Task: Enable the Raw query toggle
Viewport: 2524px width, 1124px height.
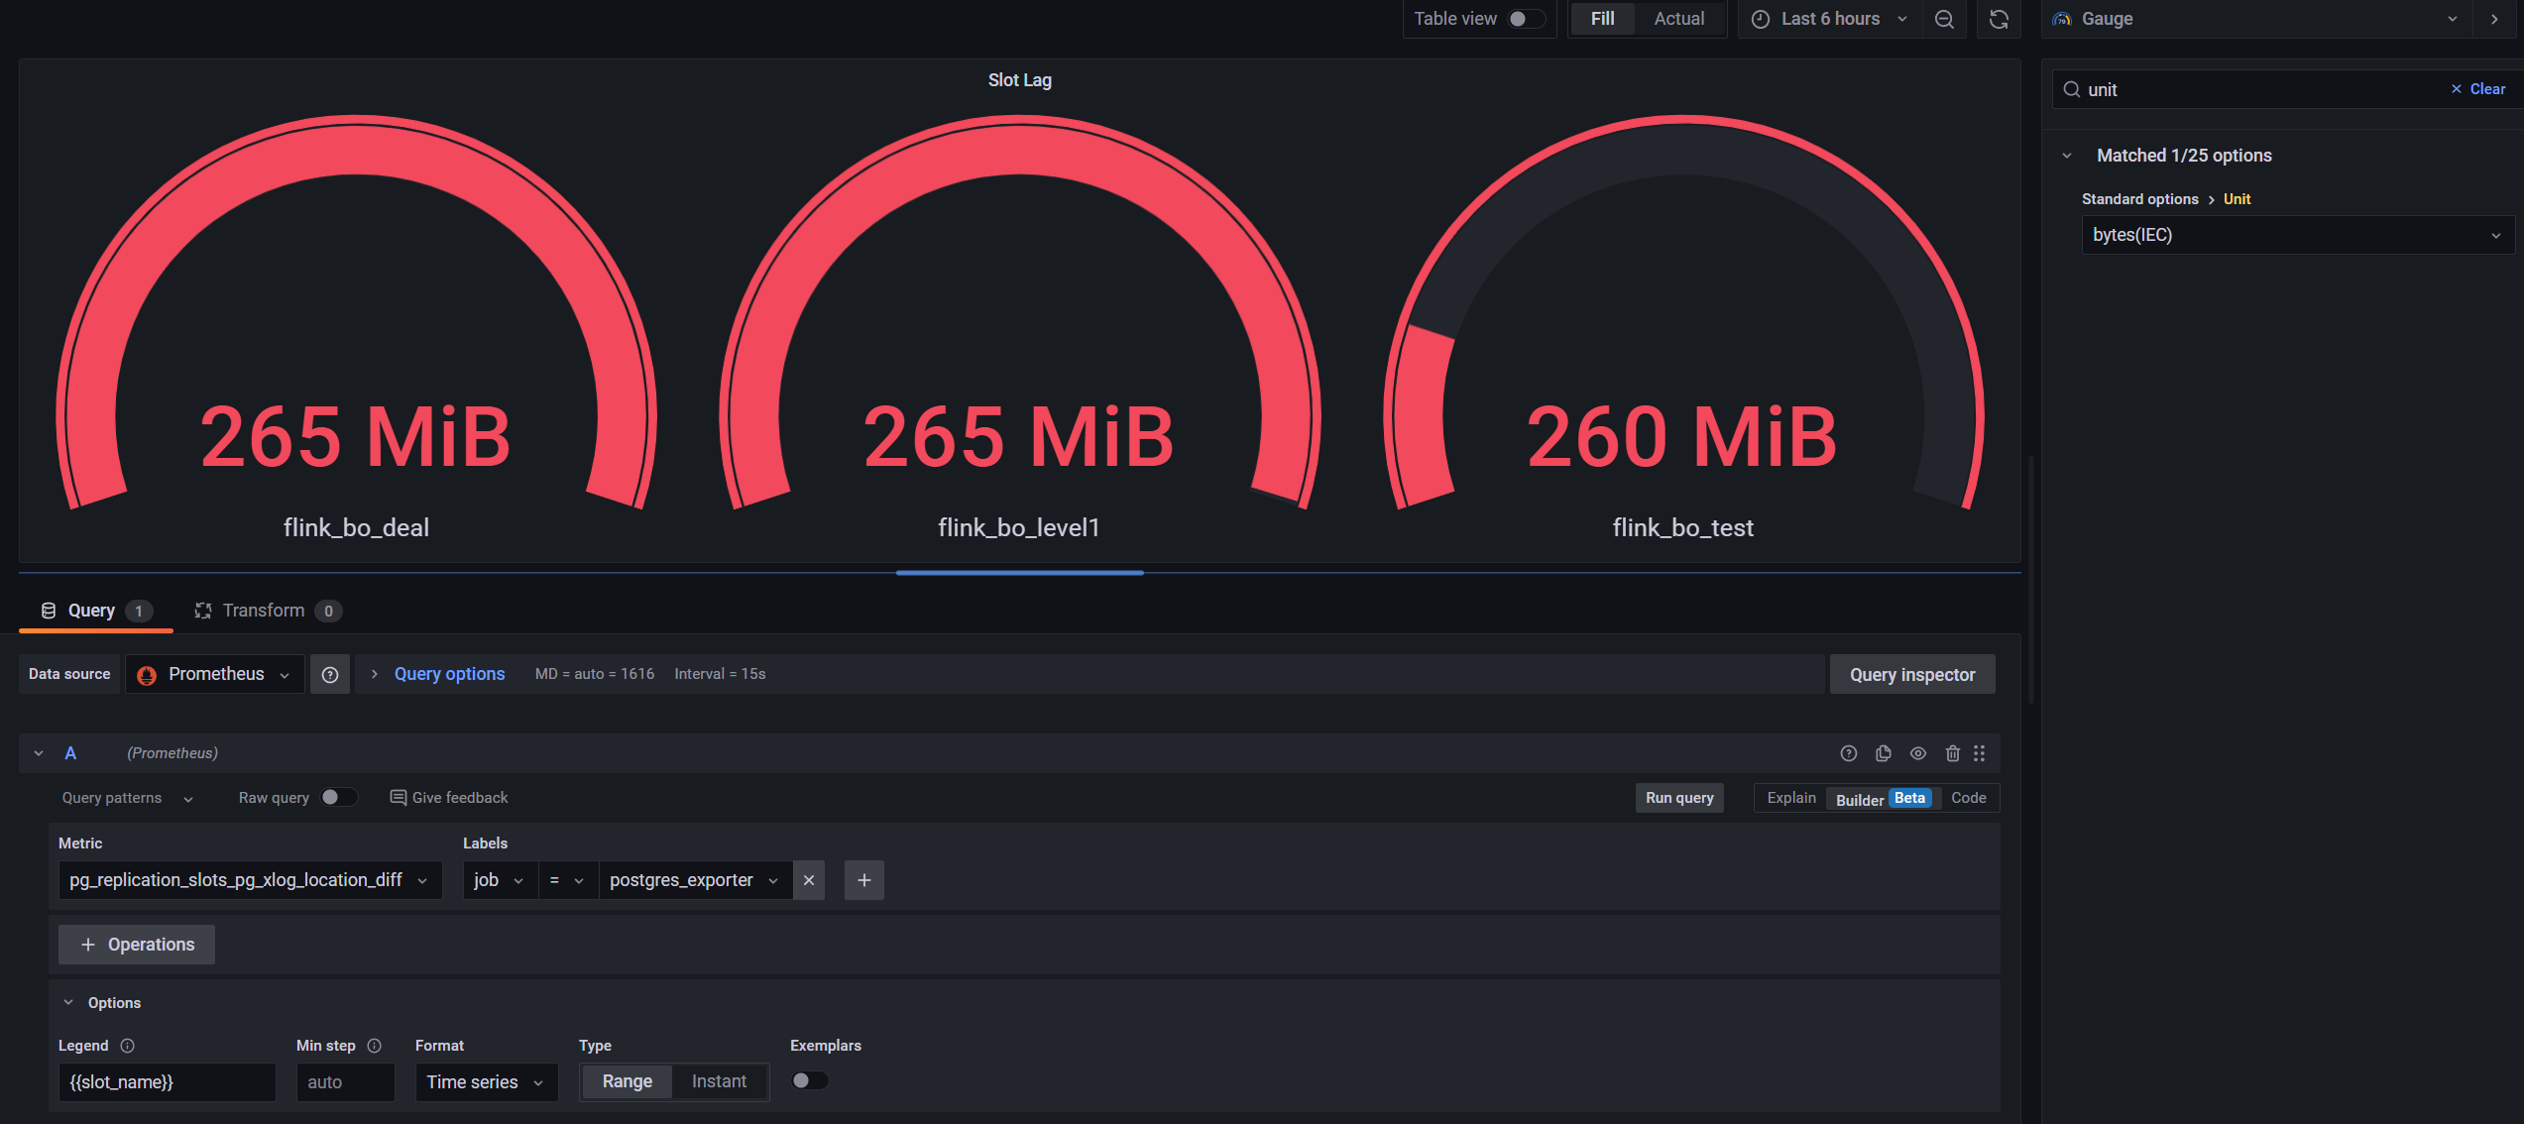Action: coord(340,797)
